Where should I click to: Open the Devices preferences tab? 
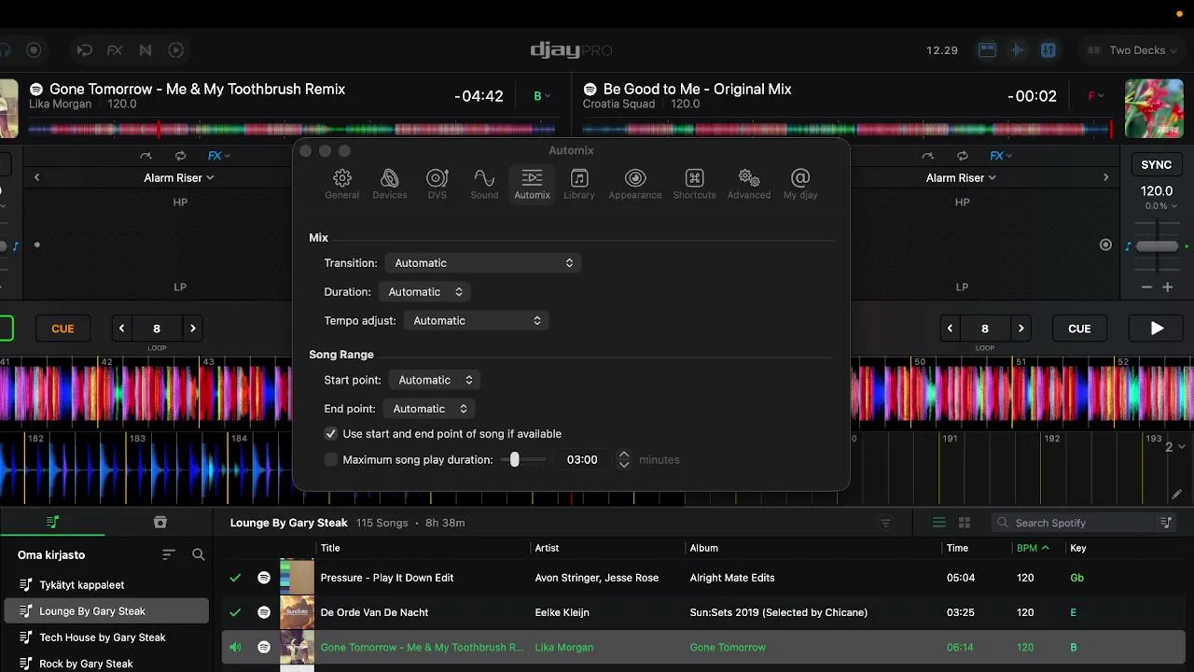389,184
